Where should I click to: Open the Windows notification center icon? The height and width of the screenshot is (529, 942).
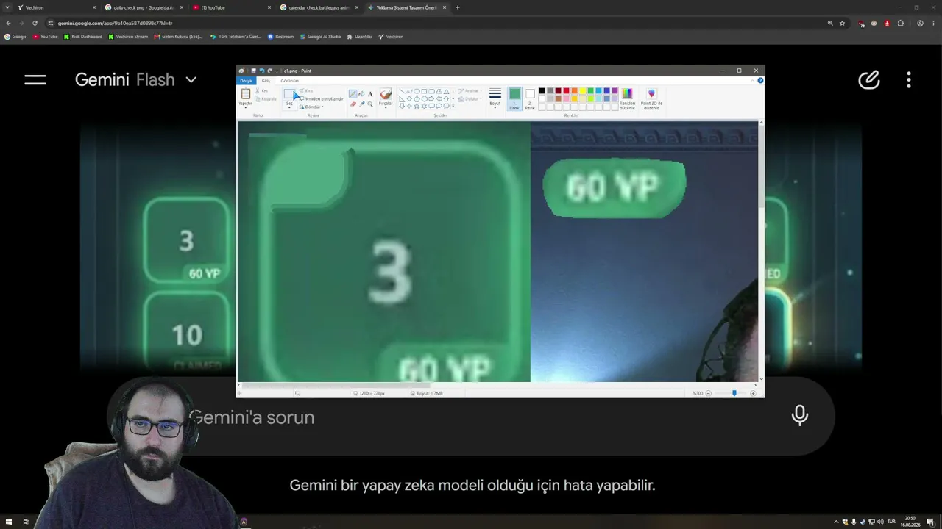click(x=930, y=522)
